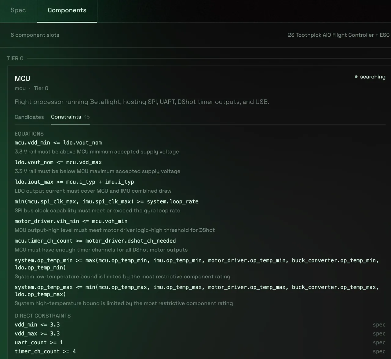Click the spec tag beside uart_count constraint
This screenshot has width=391, height=359.
379,343
